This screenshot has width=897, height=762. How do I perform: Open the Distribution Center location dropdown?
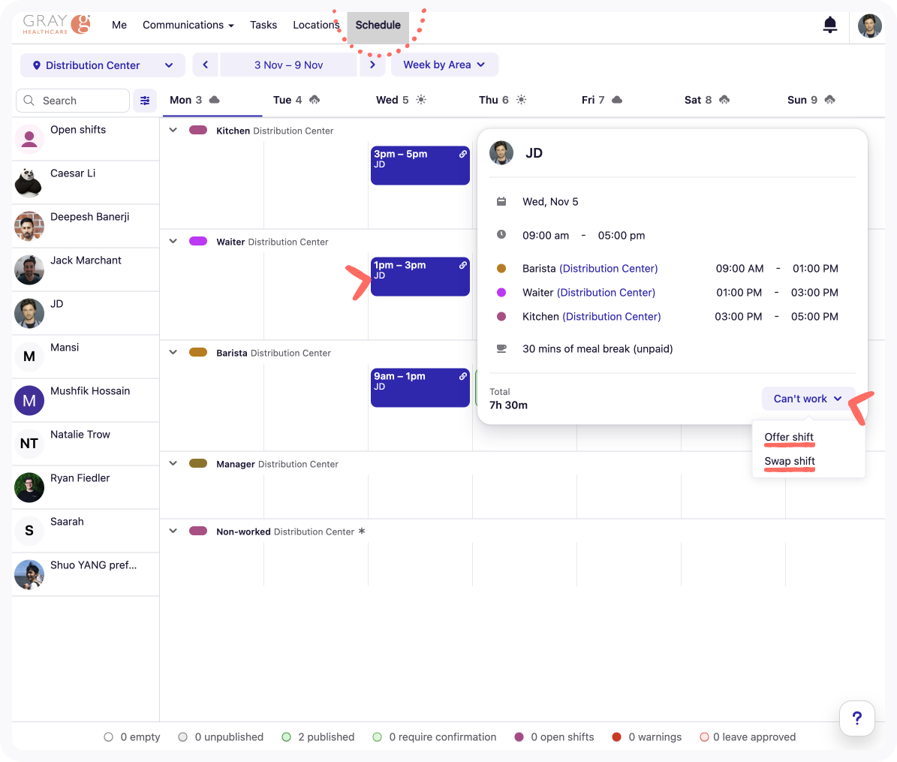103,65
